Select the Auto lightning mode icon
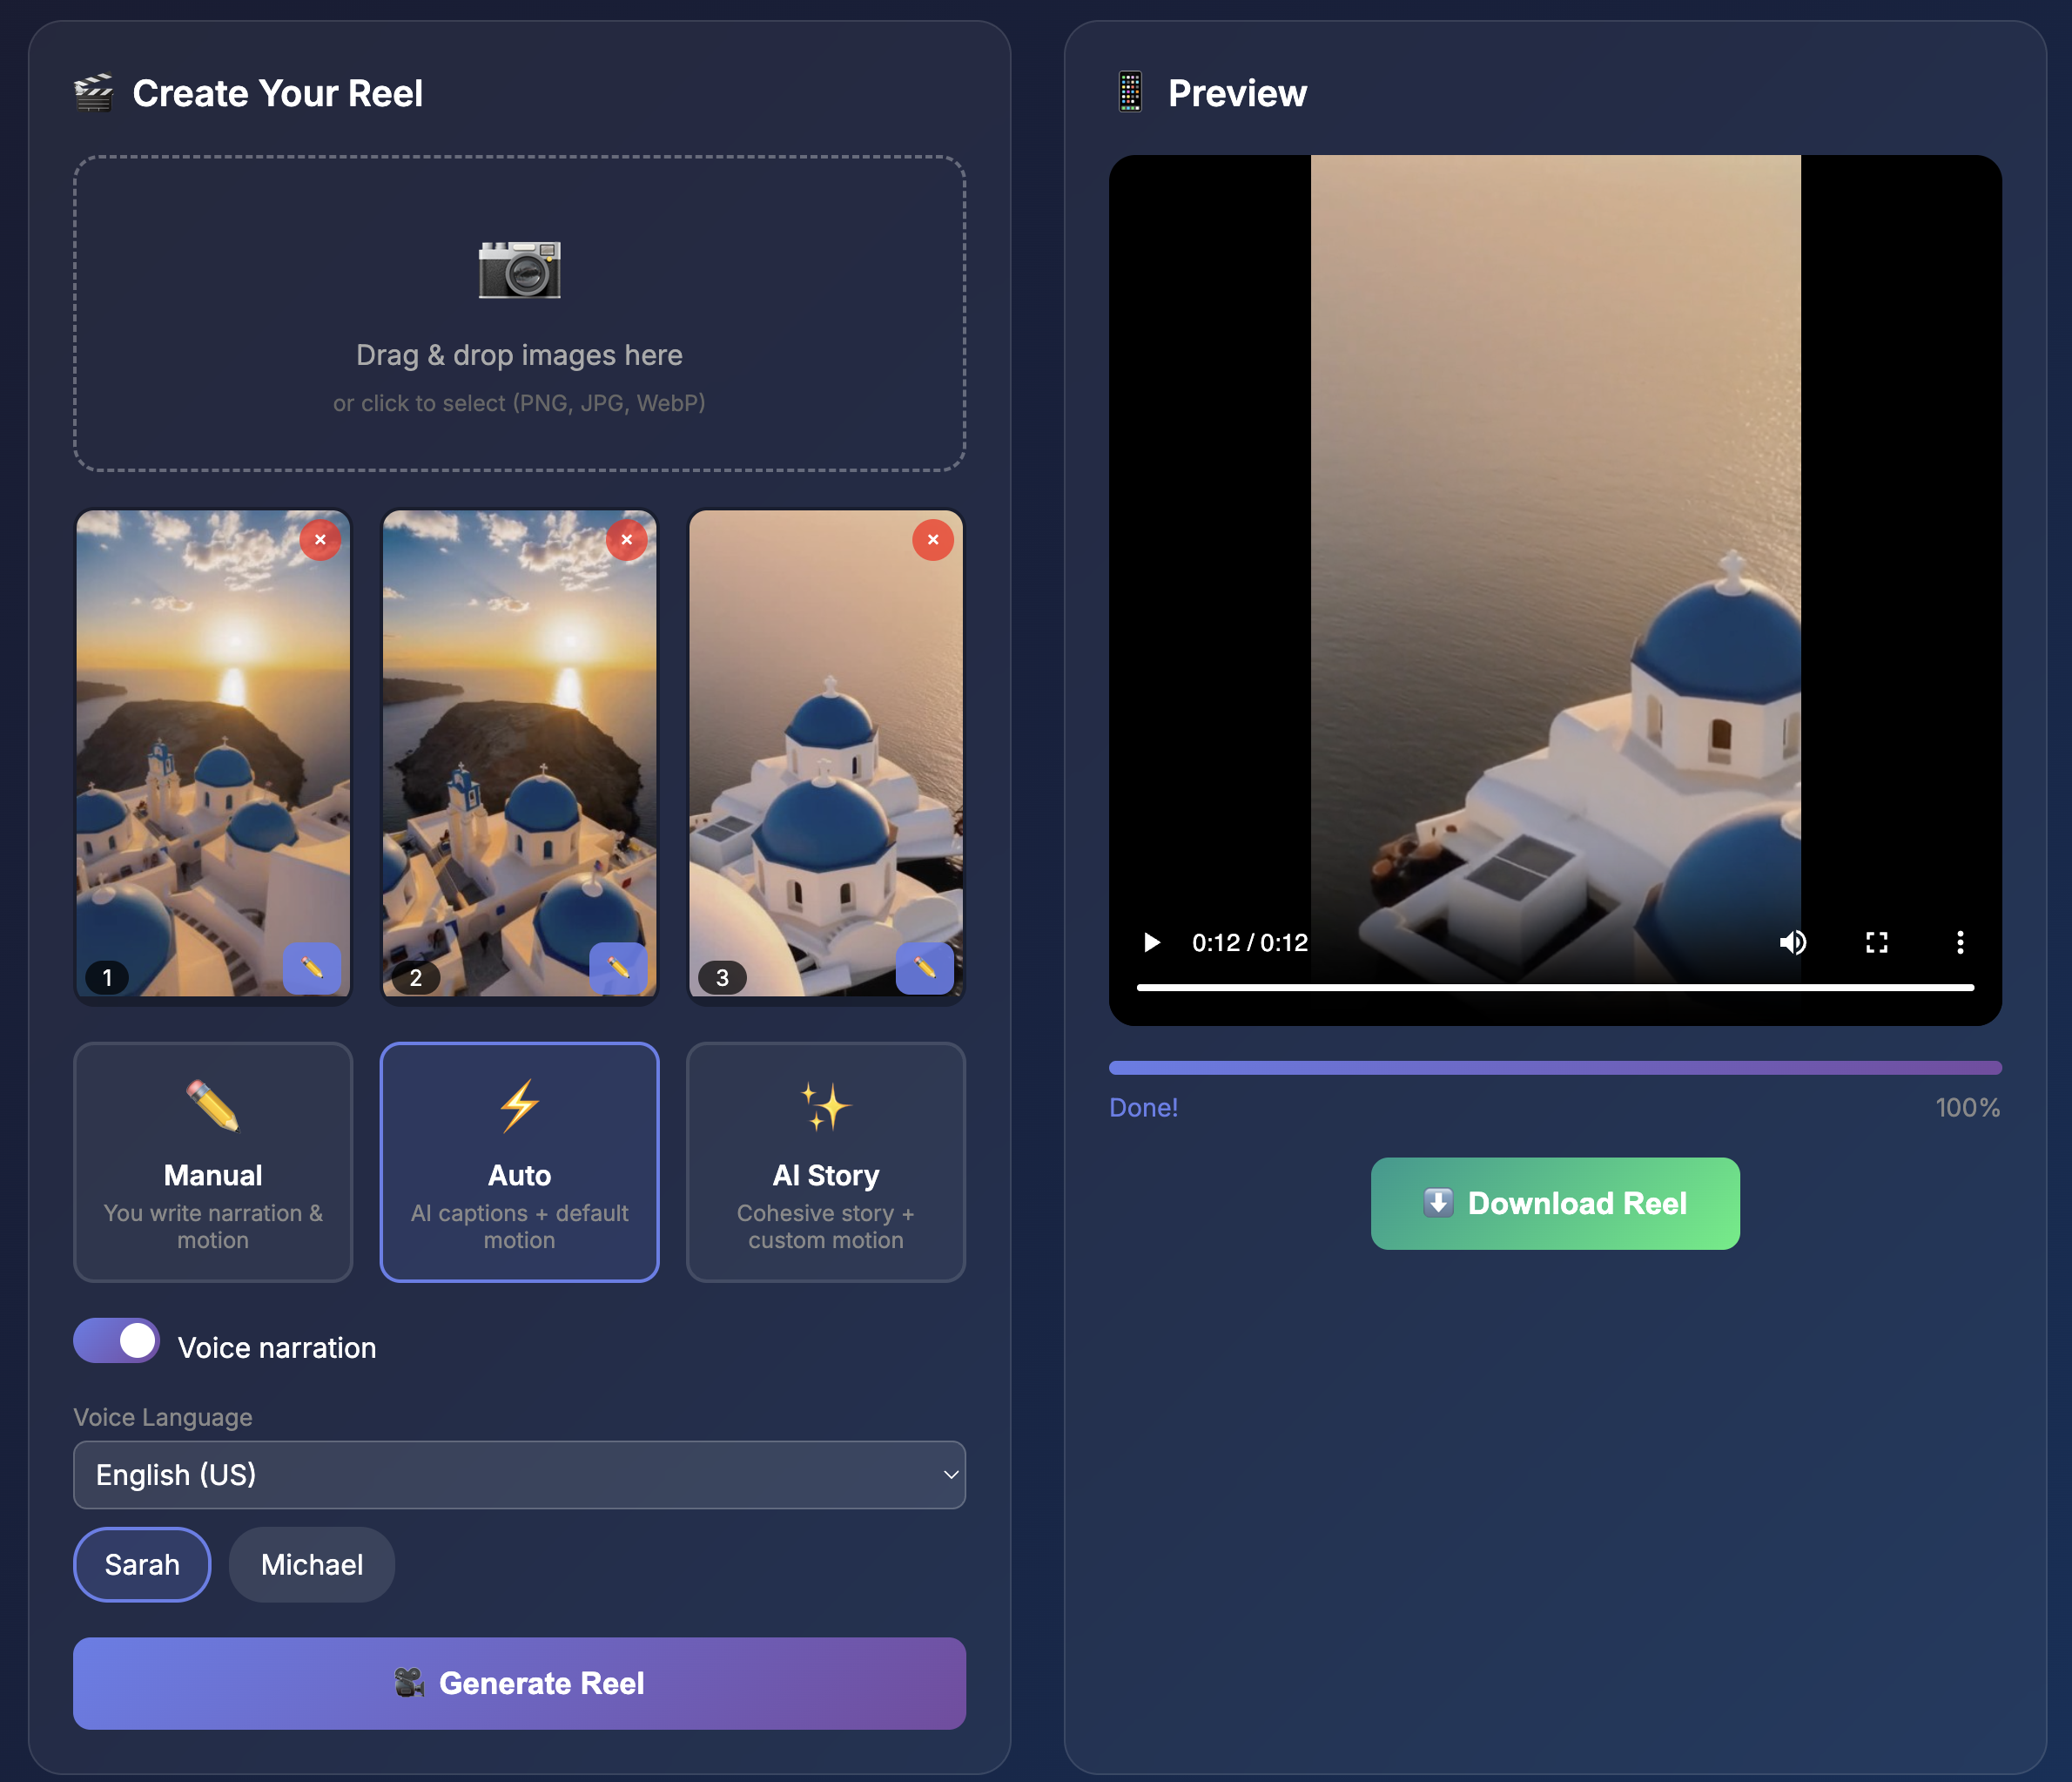The width and height of the screenshot is (2072, 1782). click(x=519, y=1107)
